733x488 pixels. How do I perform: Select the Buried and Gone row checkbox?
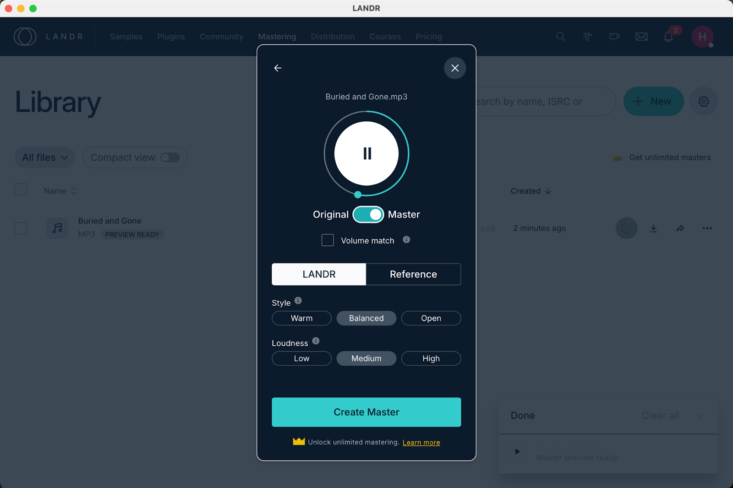coord(21,228)
